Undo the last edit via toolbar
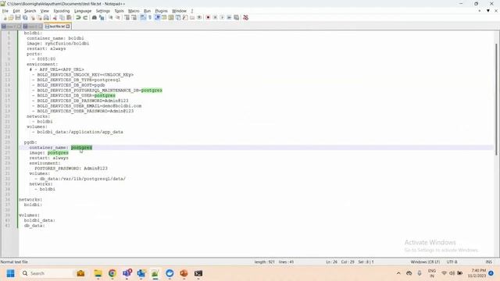This screenshot has width=500, height=281. pos(78,17)
